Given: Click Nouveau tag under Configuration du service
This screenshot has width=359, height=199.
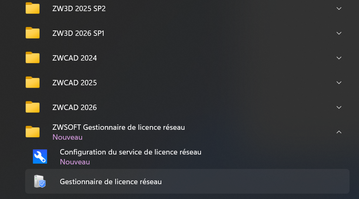Looking at the screenshot, I should coord(75,162).
